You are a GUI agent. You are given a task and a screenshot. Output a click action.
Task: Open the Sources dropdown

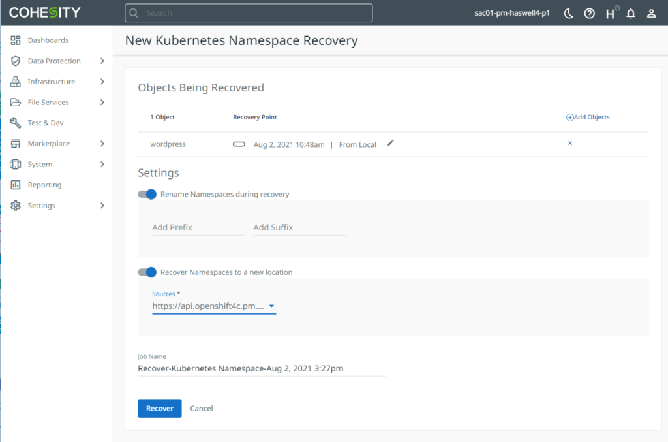(271, 306)
